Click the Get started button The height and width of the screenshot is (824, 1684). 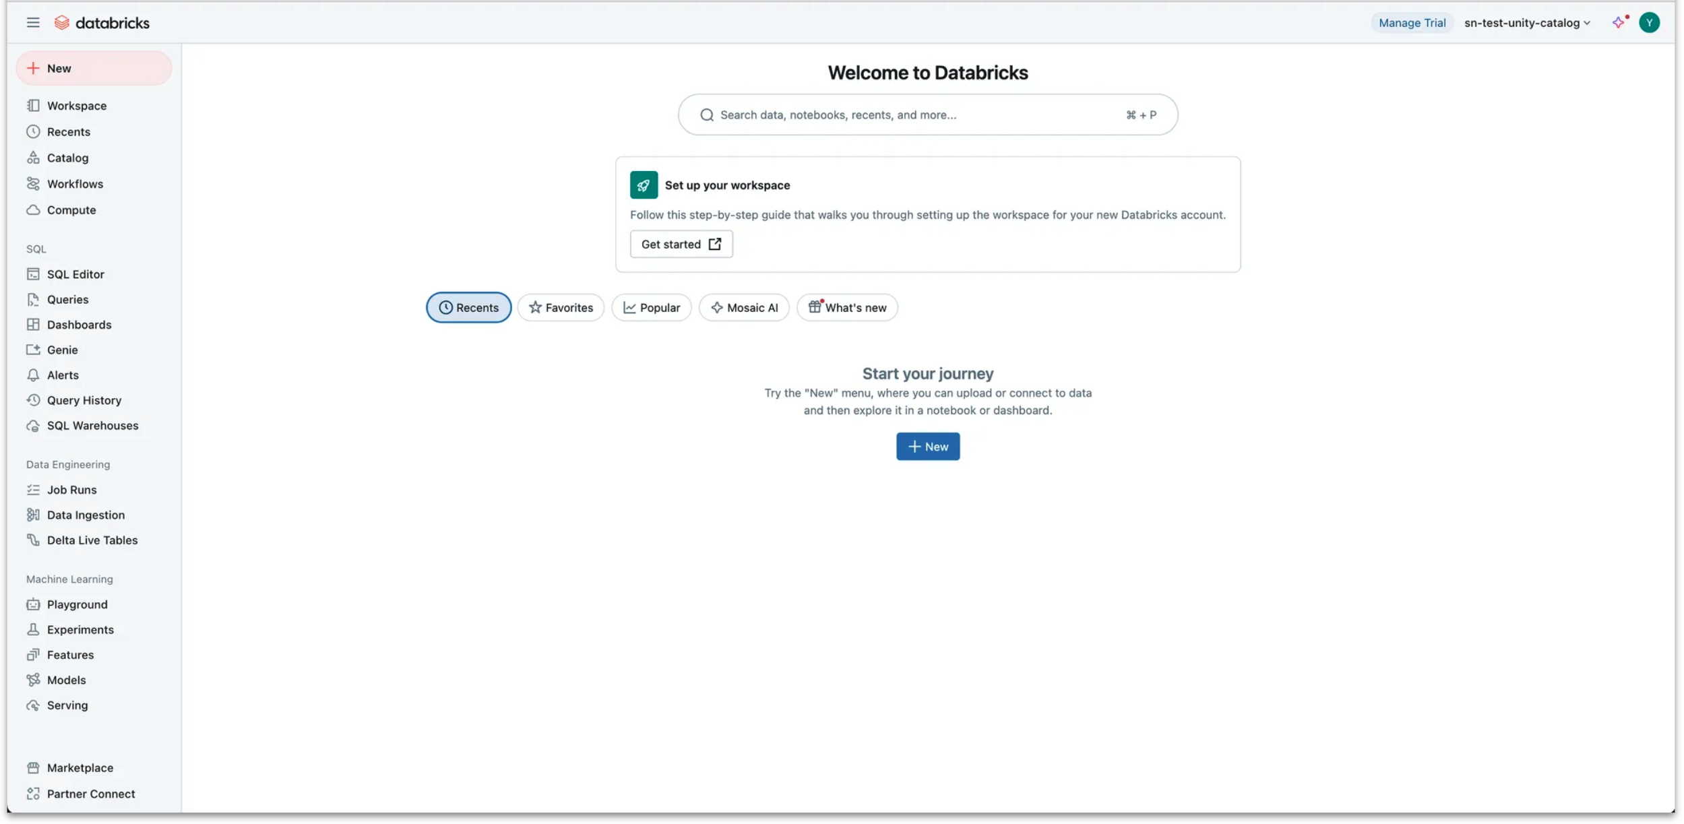point(681,244)
